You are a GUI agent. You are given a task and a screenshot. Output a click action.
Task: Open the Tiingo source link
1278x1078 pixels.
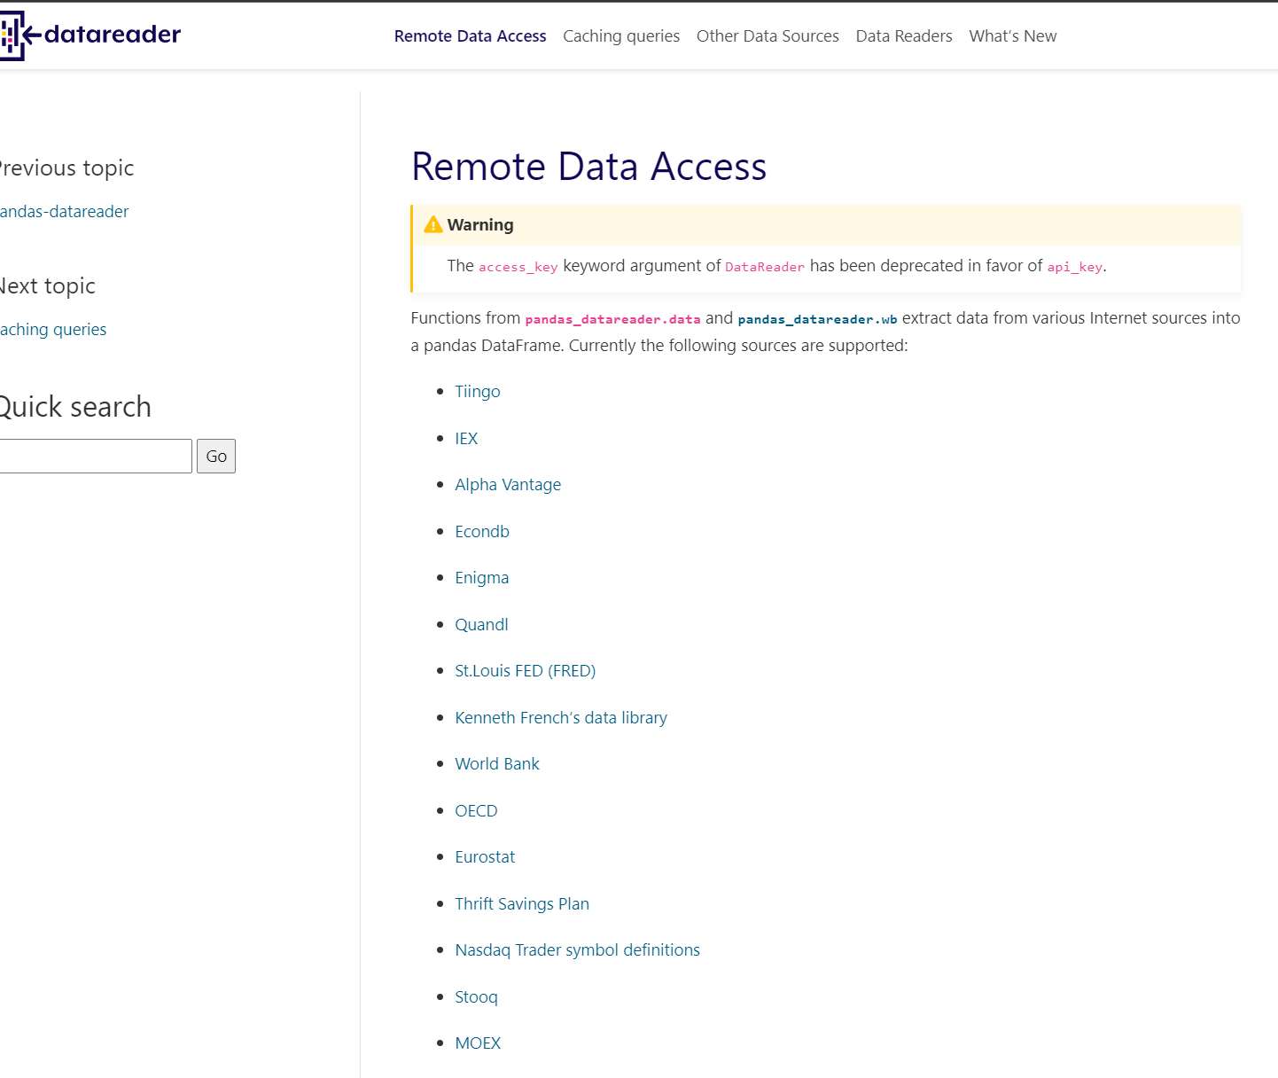coord(478,392)
